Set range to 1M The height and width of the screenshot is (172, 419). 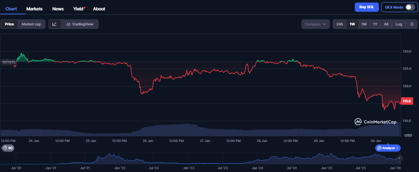pyautogui.click(x=364, y=24)
